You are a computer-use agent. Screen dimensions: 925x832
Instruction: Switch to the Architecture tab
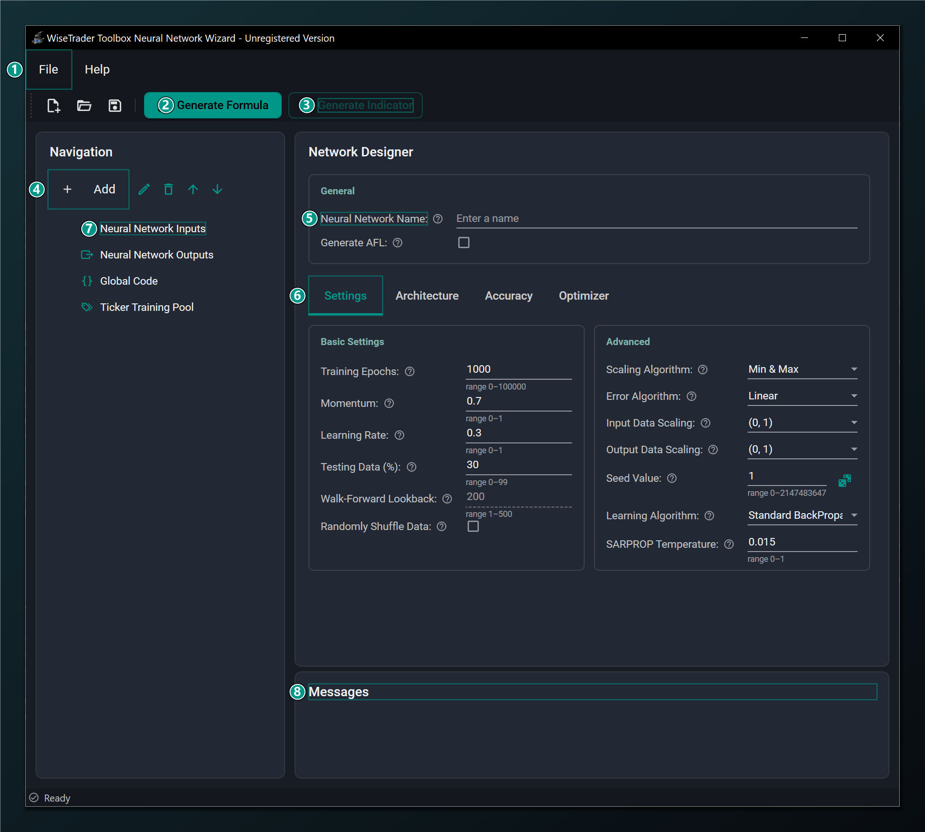427,296
